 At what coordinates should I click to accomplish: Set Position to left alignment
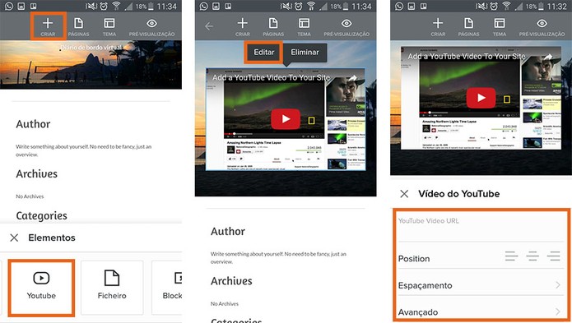click(x=511, y=256)
